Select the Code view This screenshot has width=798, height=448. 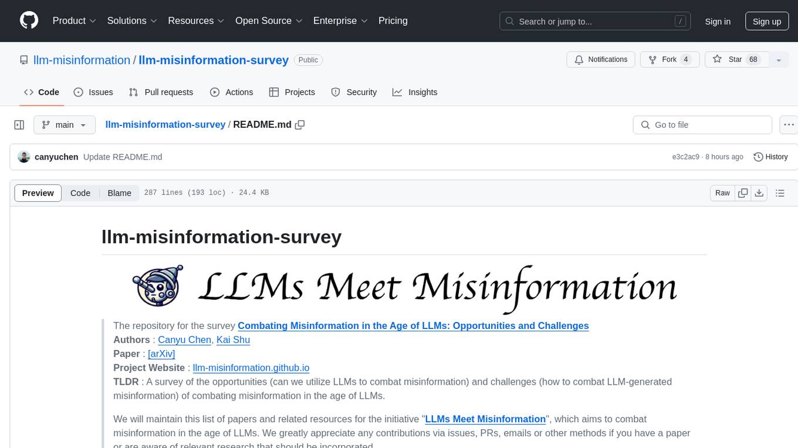tap(80, 193)
